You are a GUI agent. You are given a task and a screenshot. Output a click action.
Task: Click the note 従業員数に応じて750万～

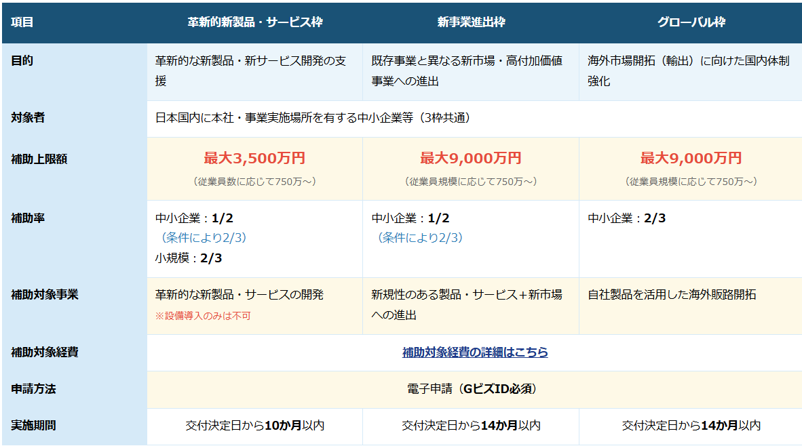tap(254, 182)
